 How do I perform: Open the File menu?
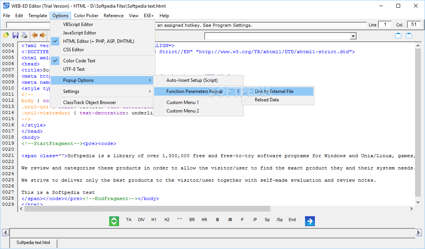click(7, 15)
